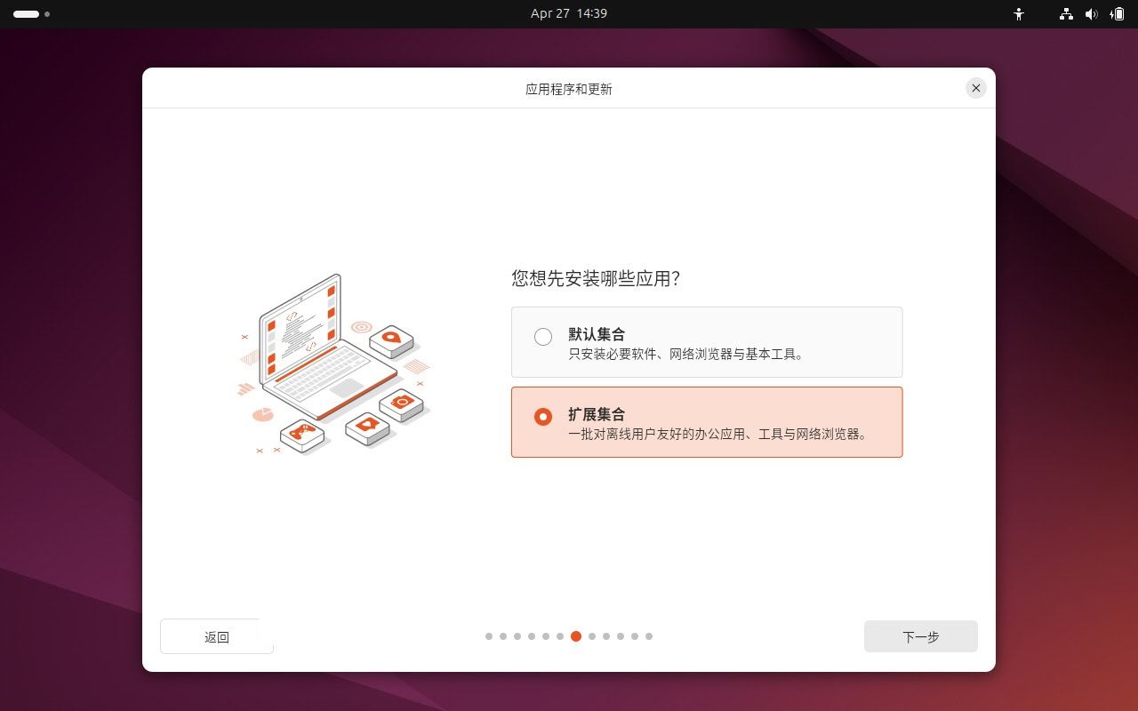The image size is (1138, 711).
Task: Toggle the 默认集合 option card
Action: pos(707,342)
